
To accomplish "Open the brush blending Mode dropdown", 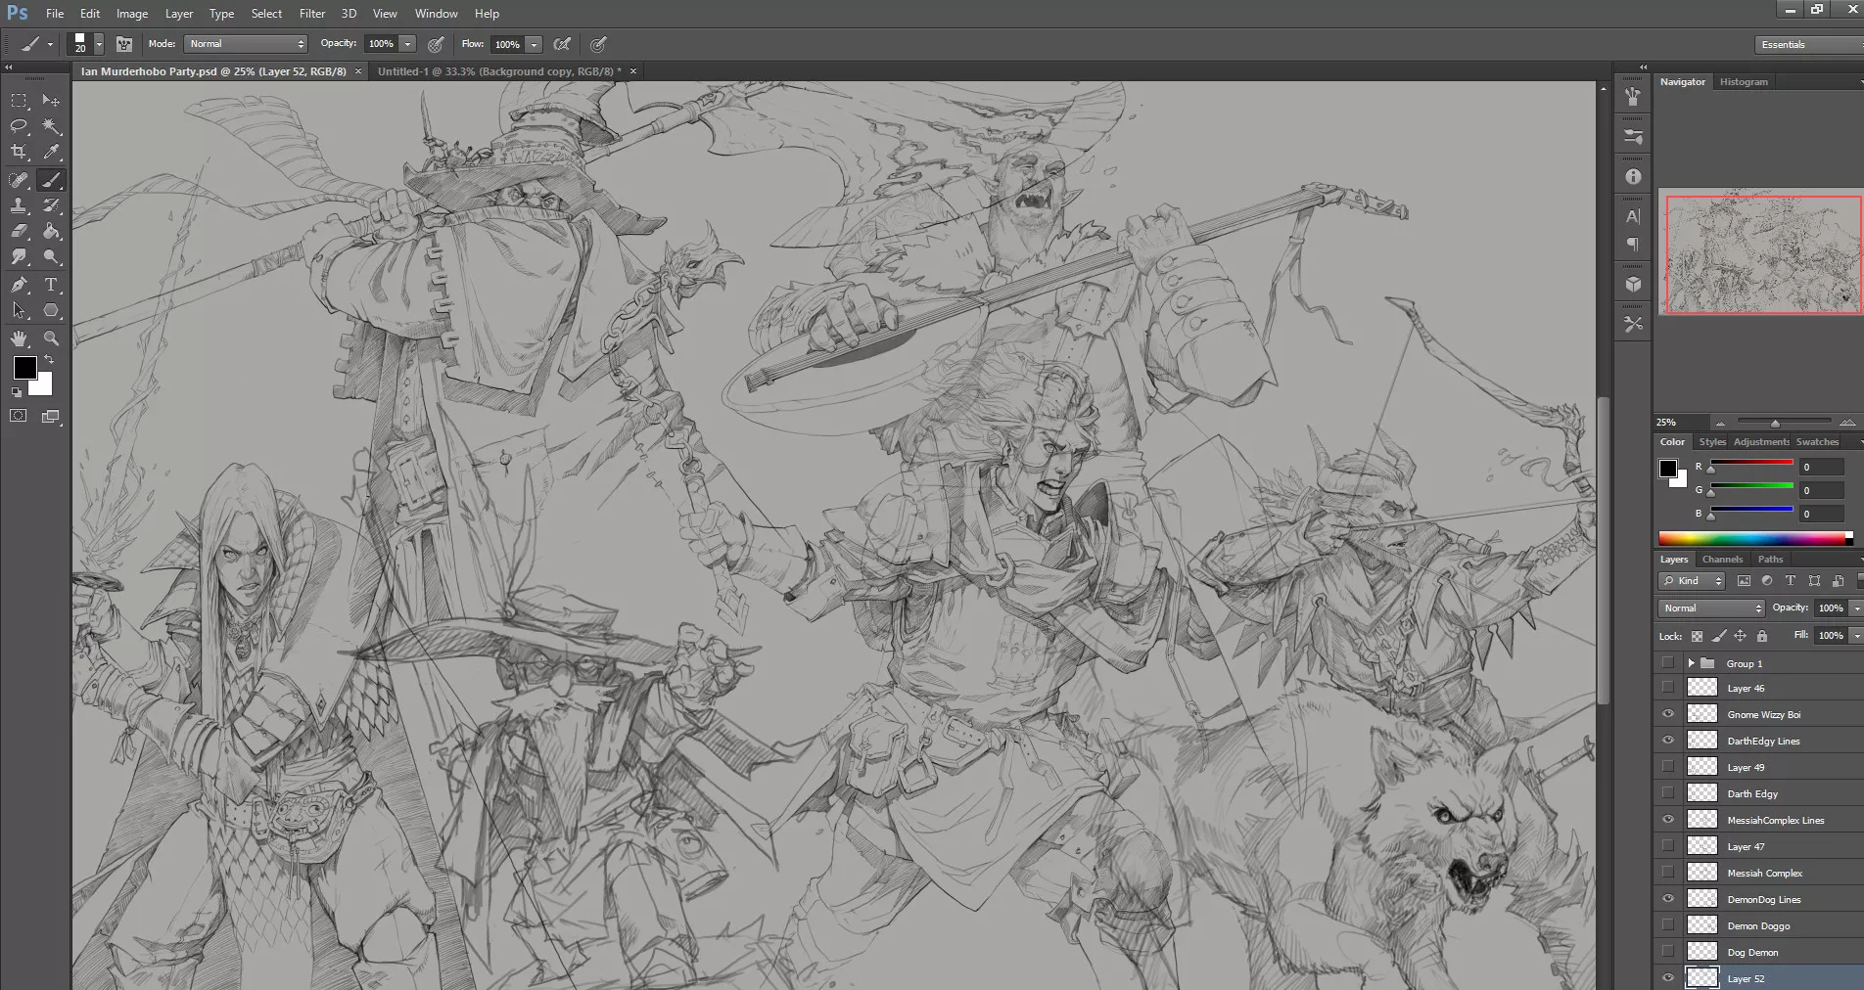I will (245, 44).
